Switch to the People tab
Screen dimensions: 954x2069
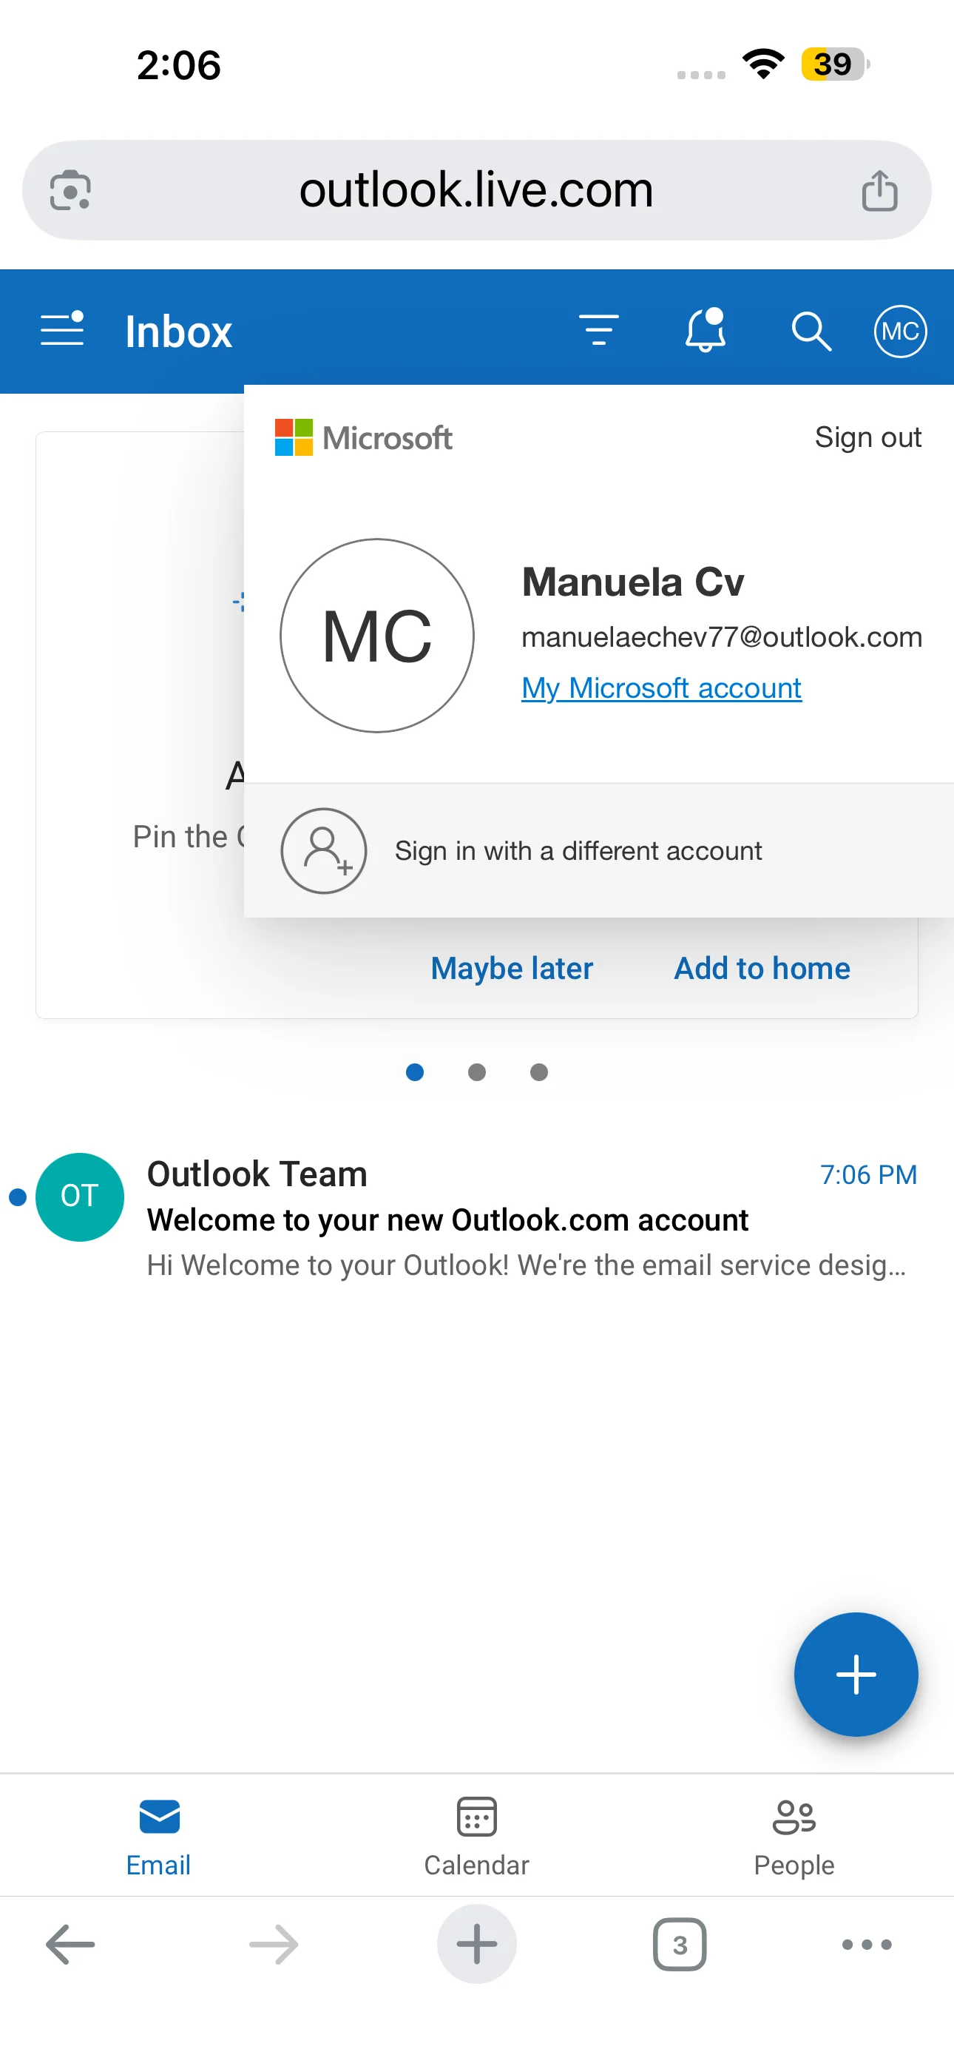[794, 1837]
